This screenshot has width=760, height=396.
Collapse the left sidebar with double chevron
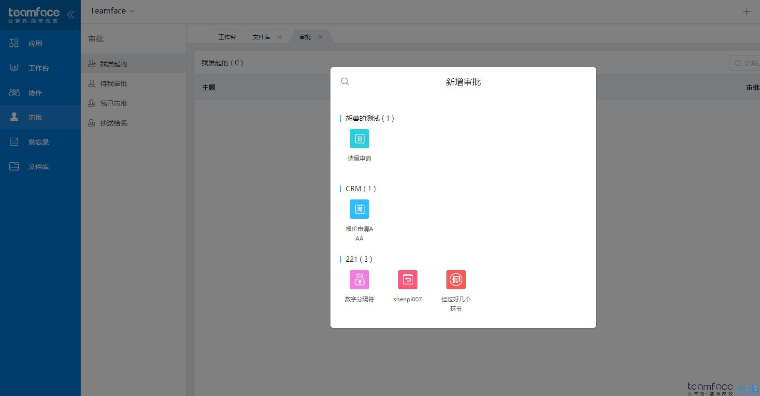pos(71,15)
